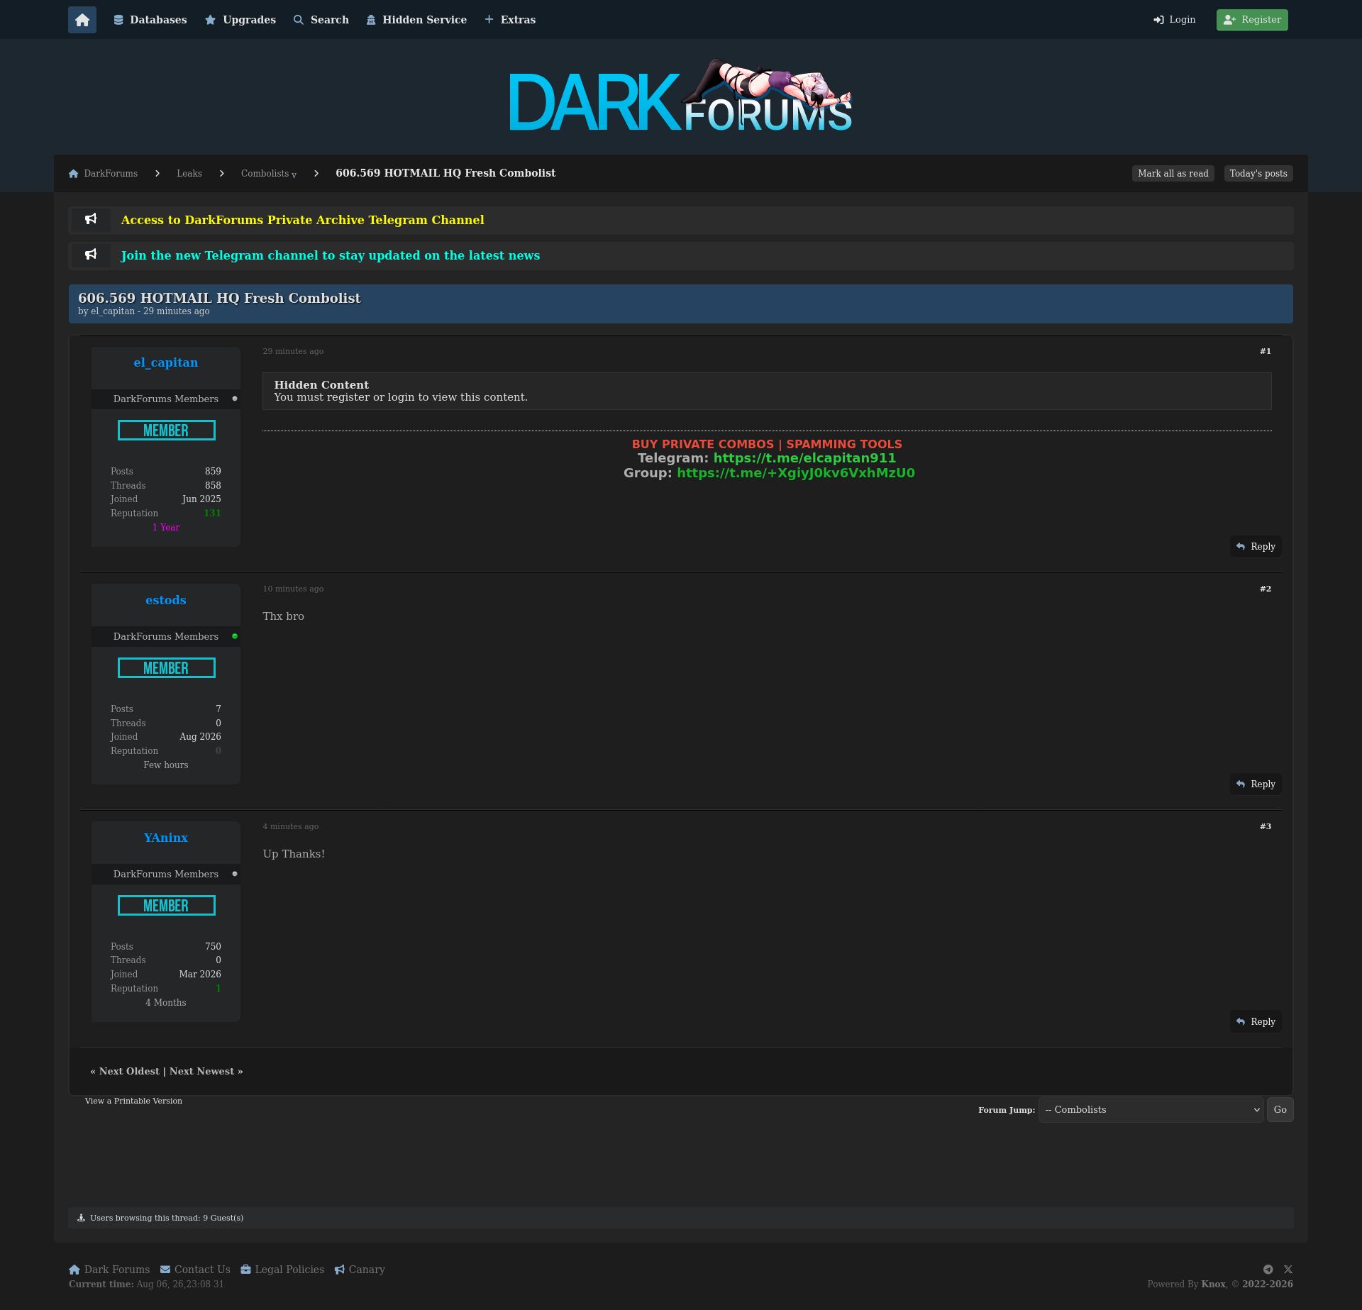Reply to el_capitan's post
The height and width of the screenshot is (1310, 1362).
tap(1256, 547)
